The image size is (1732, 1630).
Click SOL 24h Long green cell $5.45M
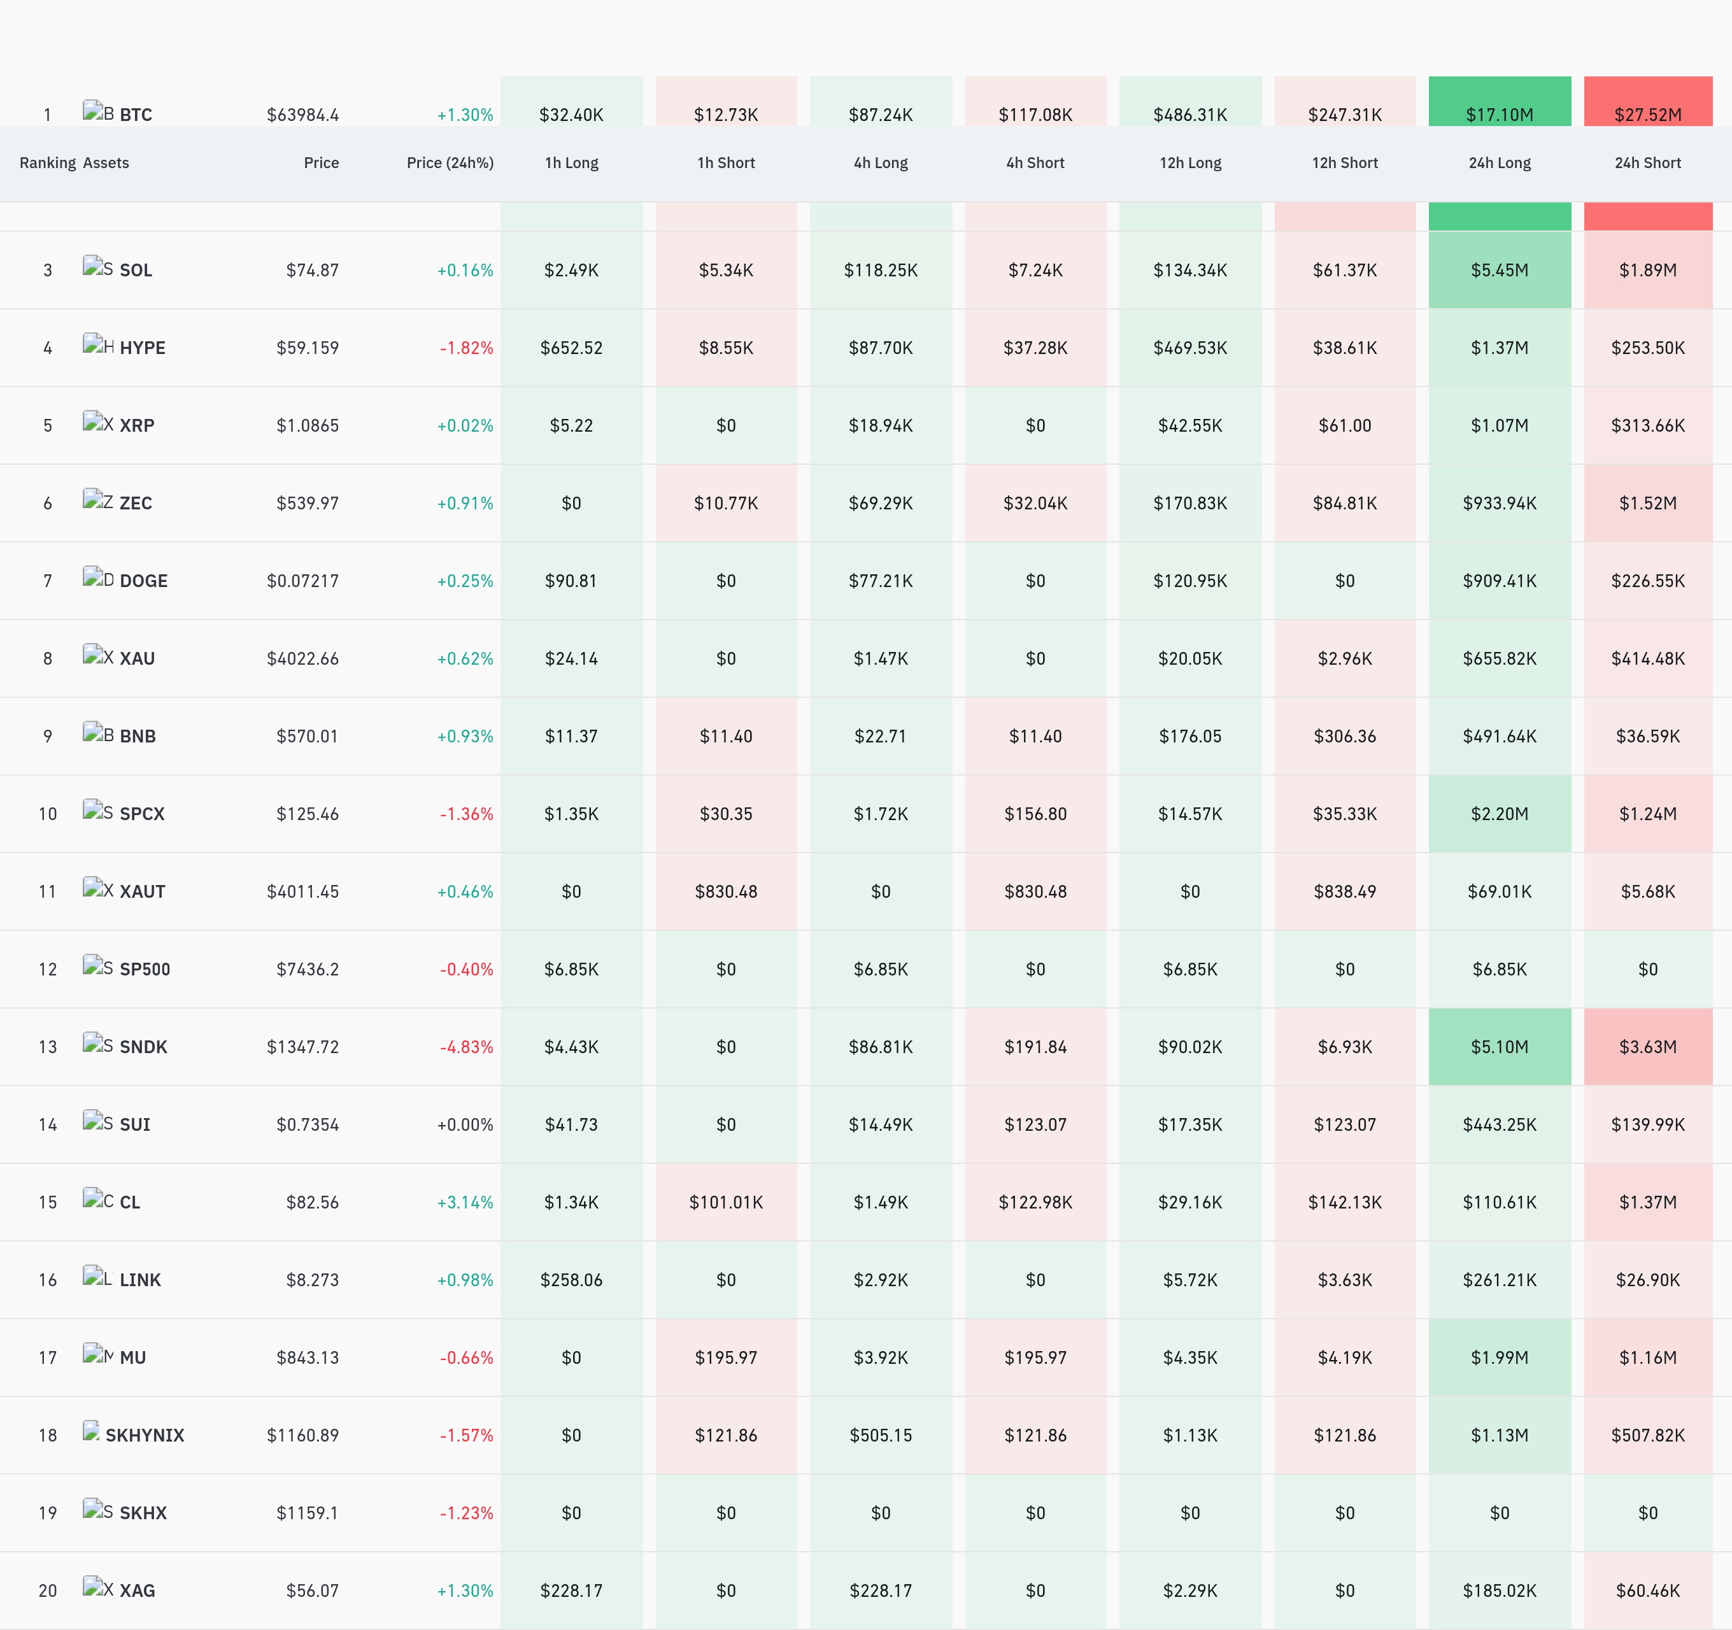(1500, 270)
